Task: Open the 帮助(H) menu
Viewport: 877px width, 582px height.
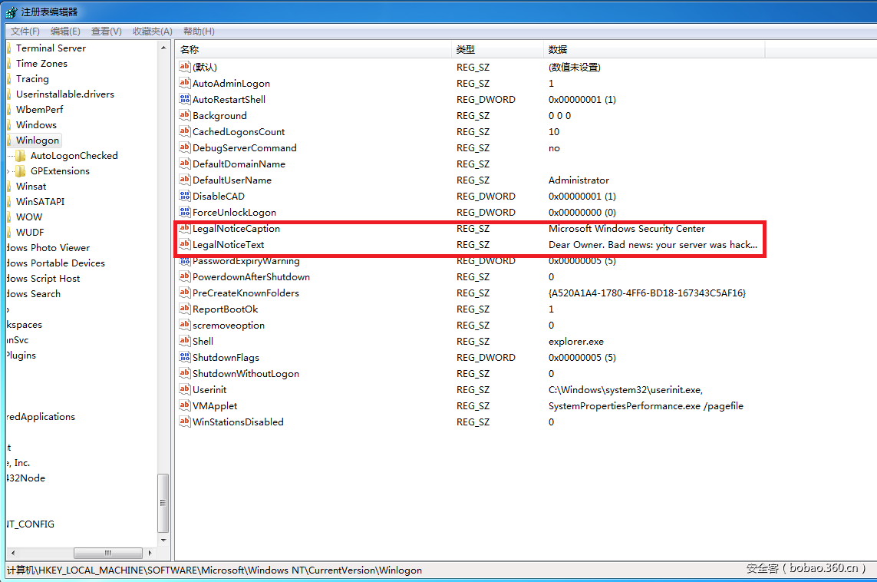Action: pos(199,31)
